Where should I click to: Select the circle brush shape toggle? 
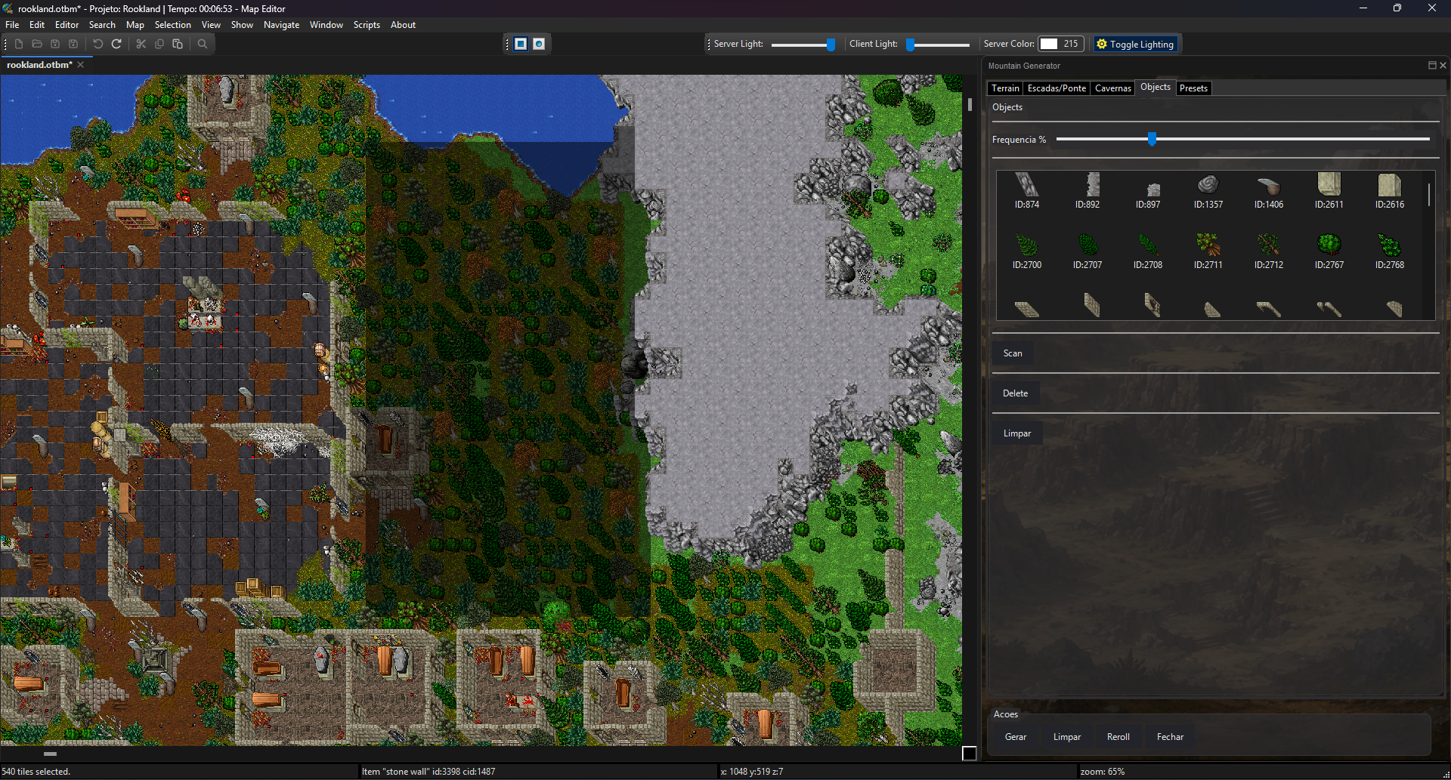pyautogui.click(x=539, y=44)
